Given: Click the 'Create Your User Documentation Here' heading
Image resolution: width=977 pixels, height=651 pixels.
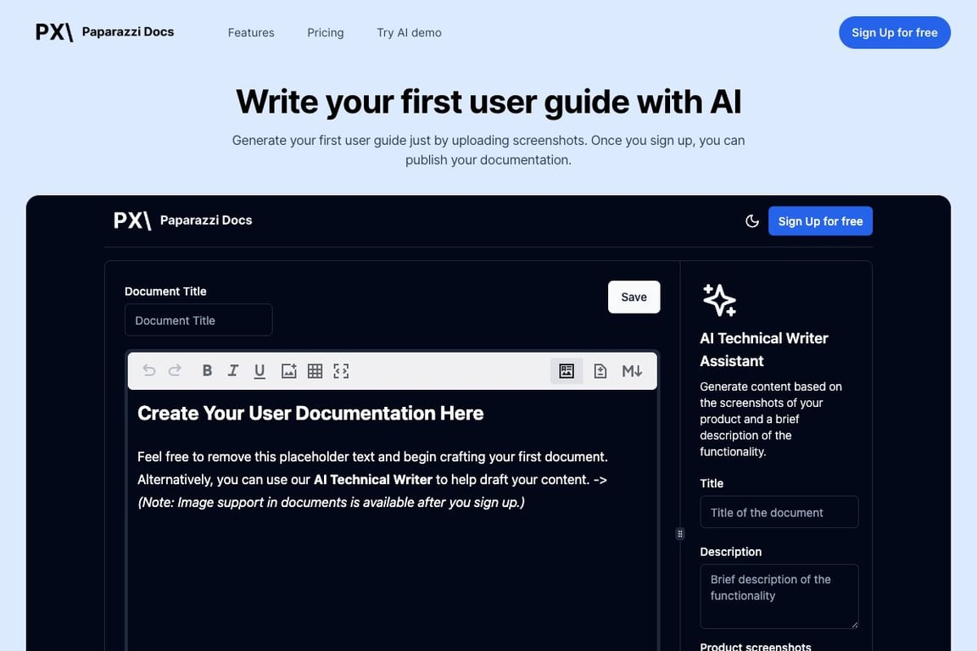Looking at the screenshot, I should (x=310, y=413).
